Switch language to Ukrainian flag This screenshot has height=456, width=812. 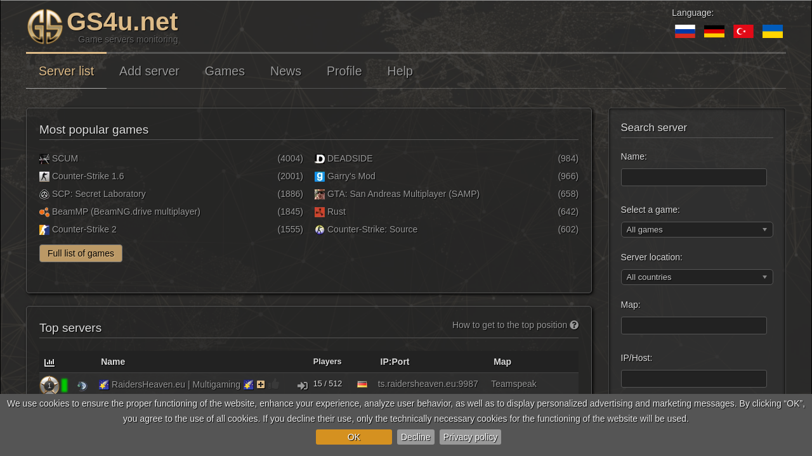(773, 32)
